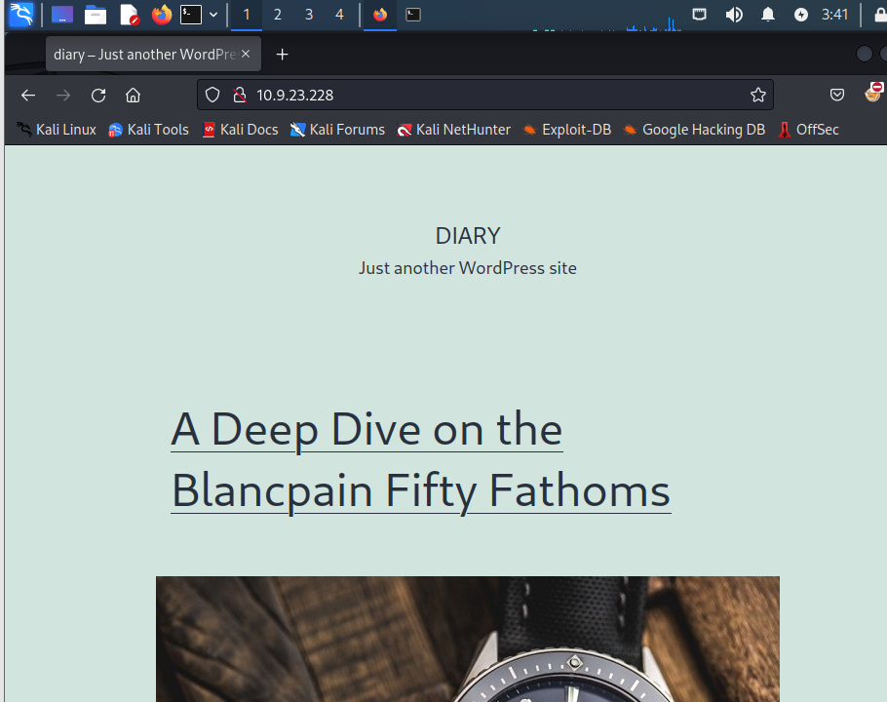Click the 3:41 clock

(x=834, y=15)
